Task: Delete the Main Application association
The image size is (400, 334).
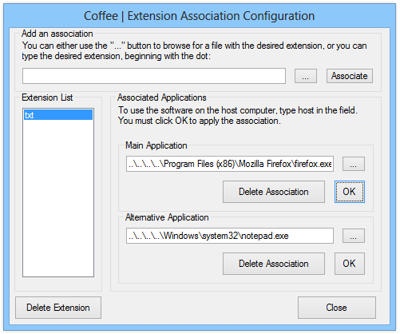Action: (274, 192)
